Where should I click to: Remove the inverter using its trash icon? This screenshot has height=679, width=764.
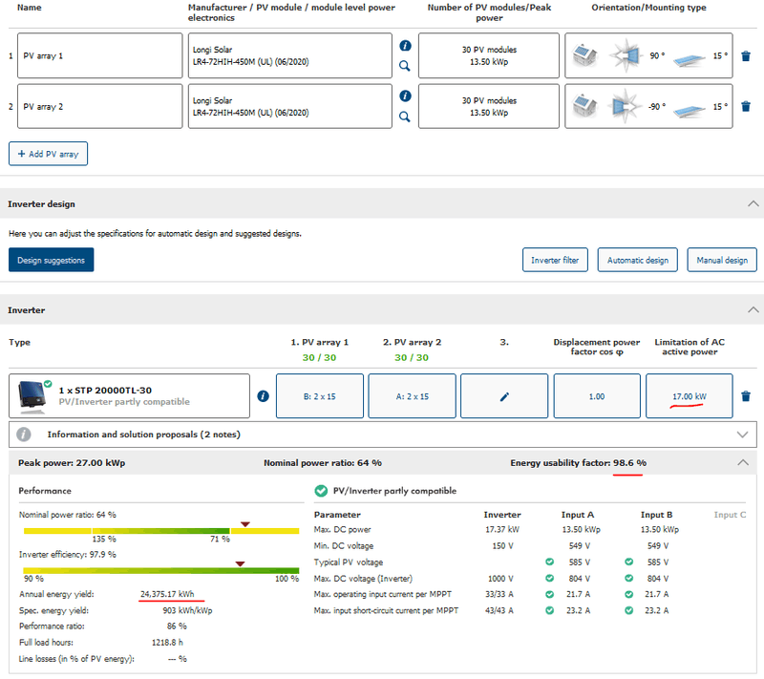pyautogui.click(x=746, y=396)
